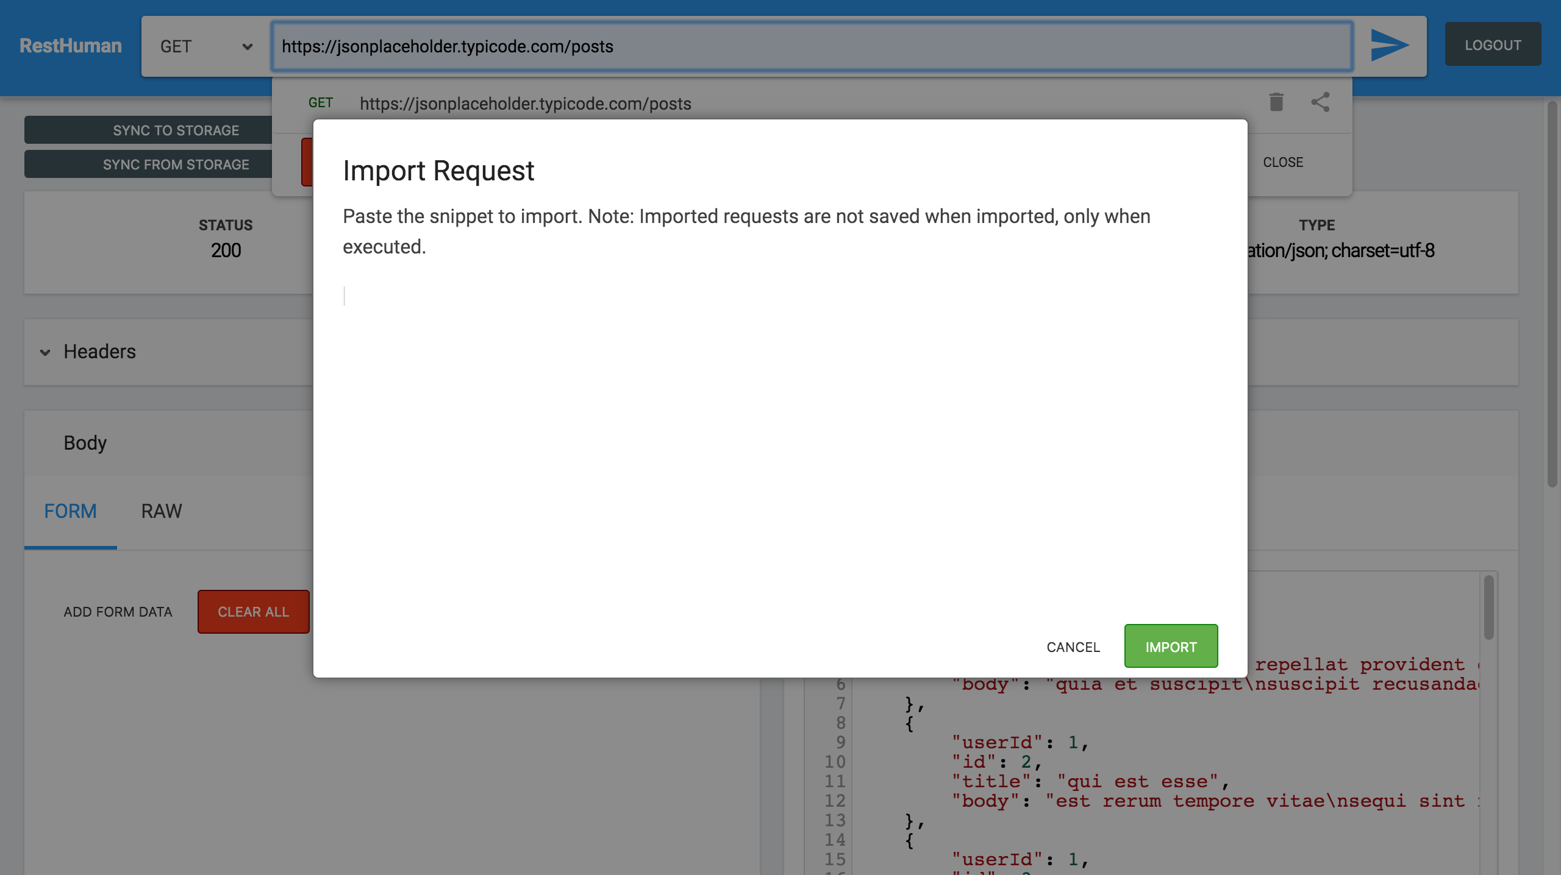Viewport: 1561px width, 875px height.
Task: Click the URL input field
Action: click(811, 46)
